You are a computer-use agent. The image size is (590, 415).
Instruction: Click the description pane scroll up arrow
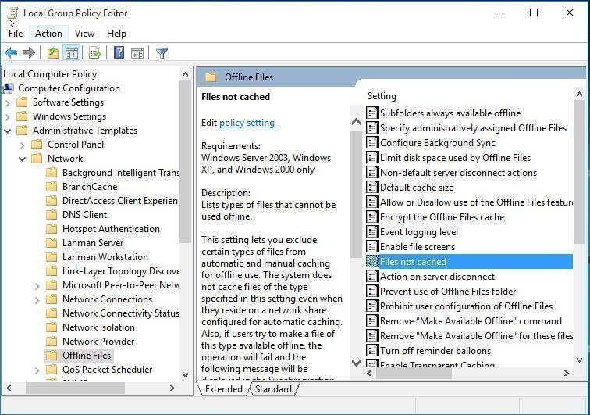[x=356, y=121]
